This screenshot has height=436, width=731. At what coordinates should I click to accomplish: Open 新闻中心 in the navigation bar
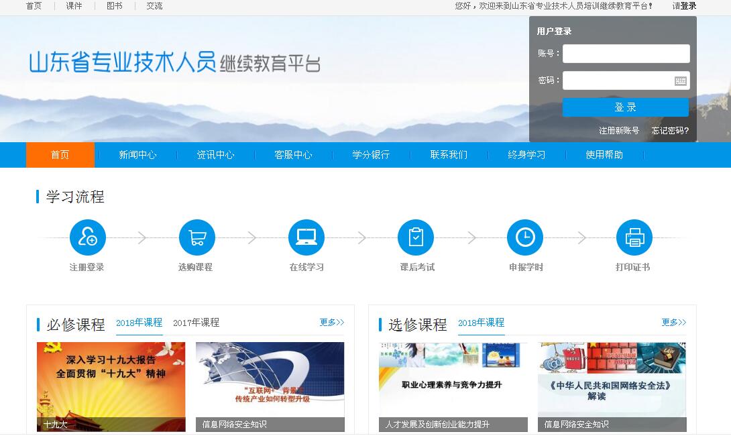[137, 155]
